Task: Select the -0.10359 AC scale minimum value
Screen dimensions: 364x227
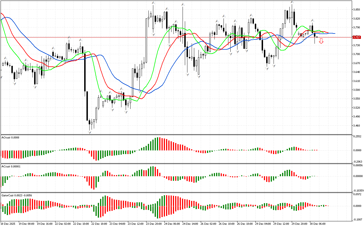Action: click(357, 190)
